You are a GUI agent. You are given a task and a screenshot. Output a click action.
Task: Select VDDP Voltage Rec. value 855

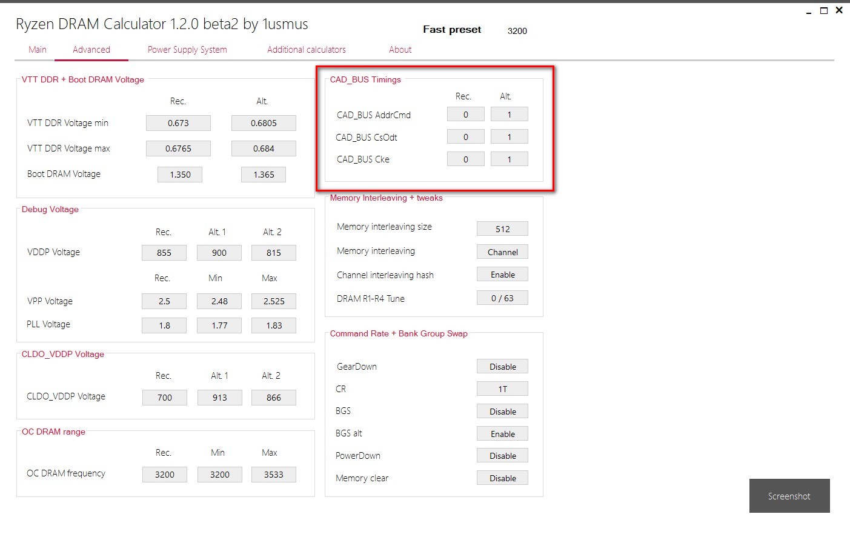coord(164,253)
